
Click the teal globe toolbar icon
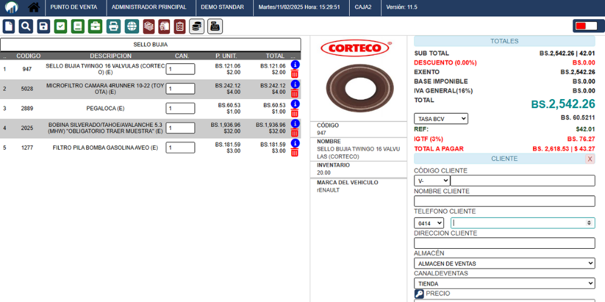point(132,27)
